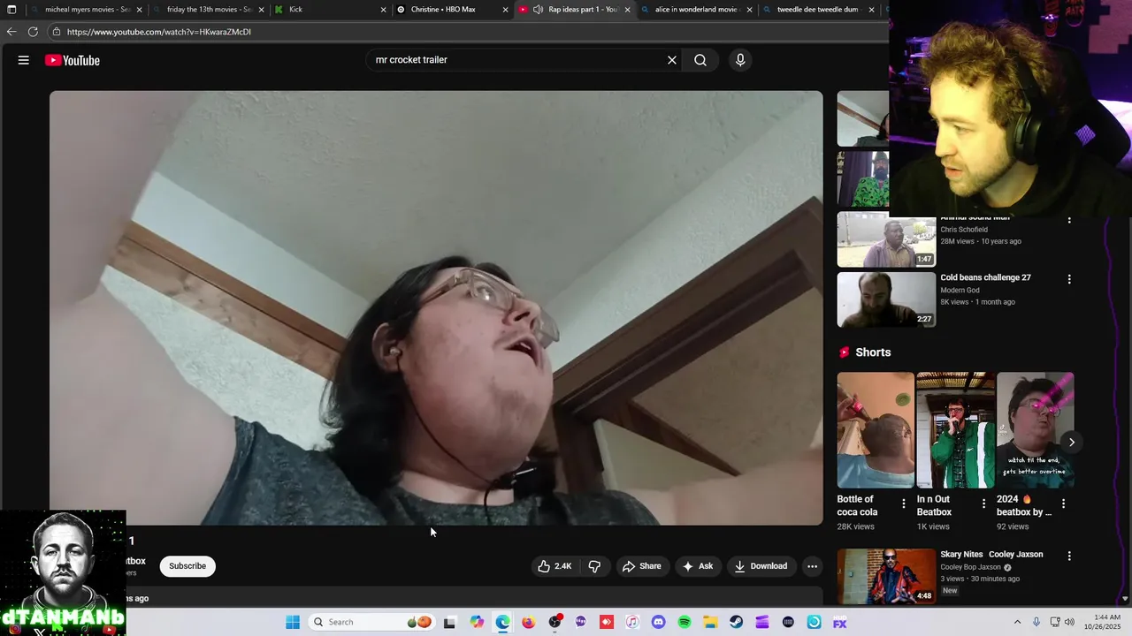Submit search with the magnifier button
1132x636 pixels.
click(x=700, y=60)
